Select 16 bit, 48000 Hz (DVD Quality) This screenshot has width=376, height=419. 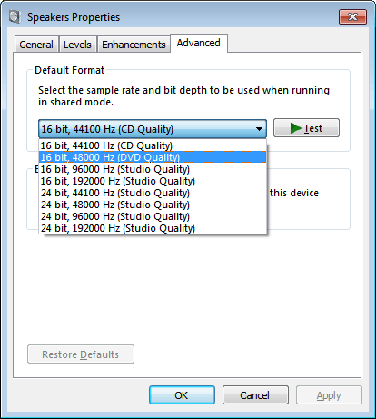[153, 157]
